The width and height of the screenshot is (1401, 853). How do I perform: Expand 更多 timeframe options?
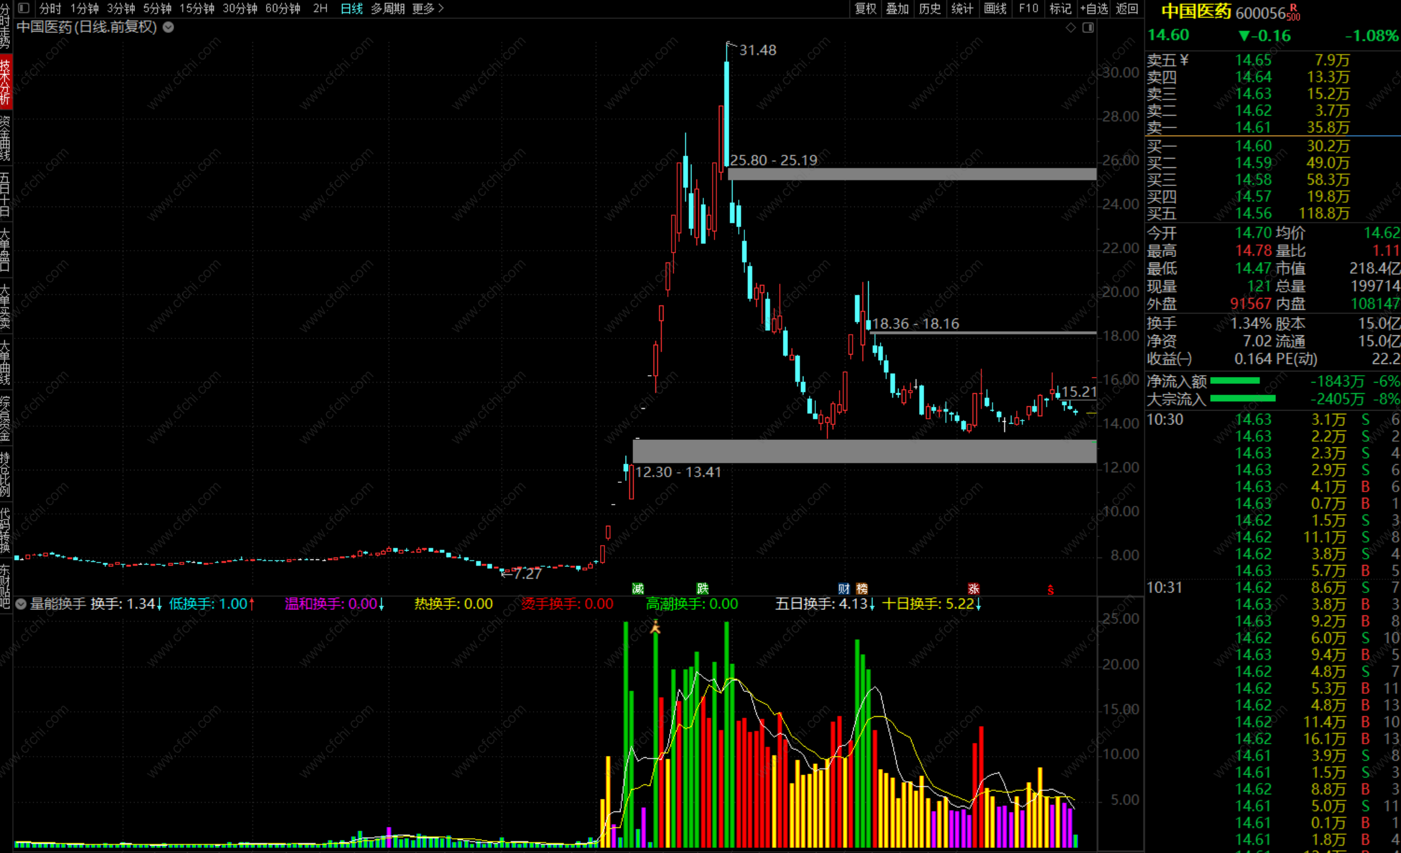point(428,8)
